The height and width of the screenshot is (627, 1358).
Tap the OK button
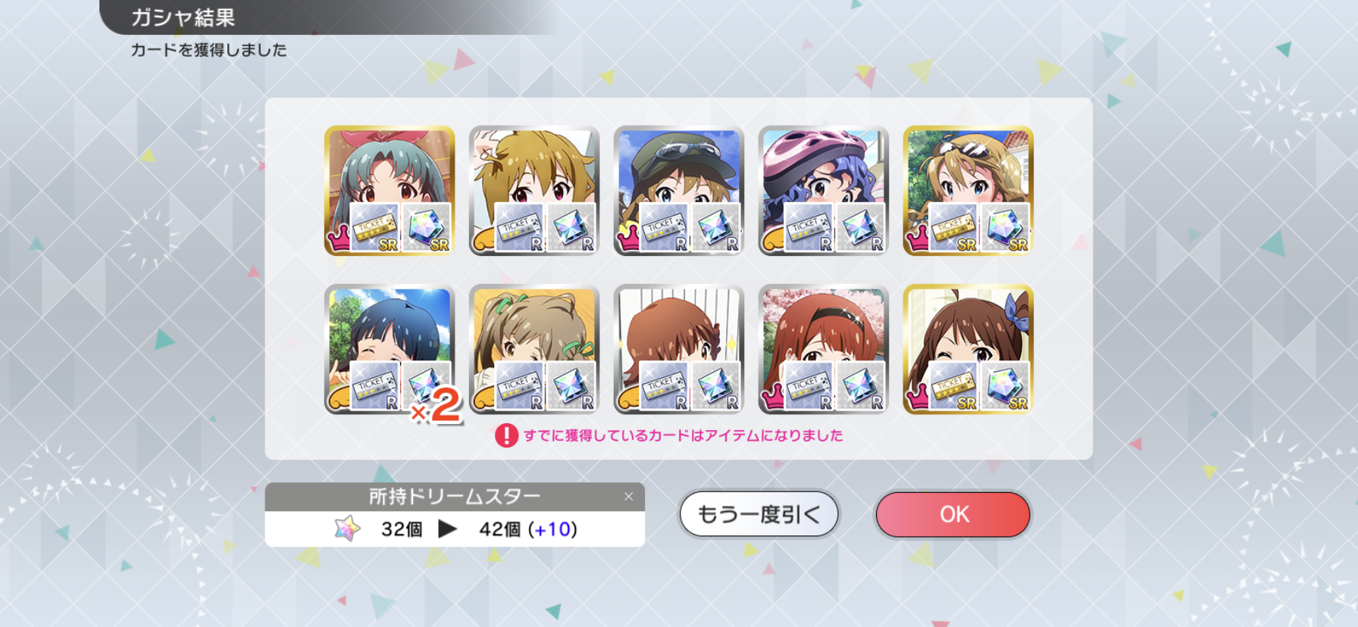[x=953, y=514]
